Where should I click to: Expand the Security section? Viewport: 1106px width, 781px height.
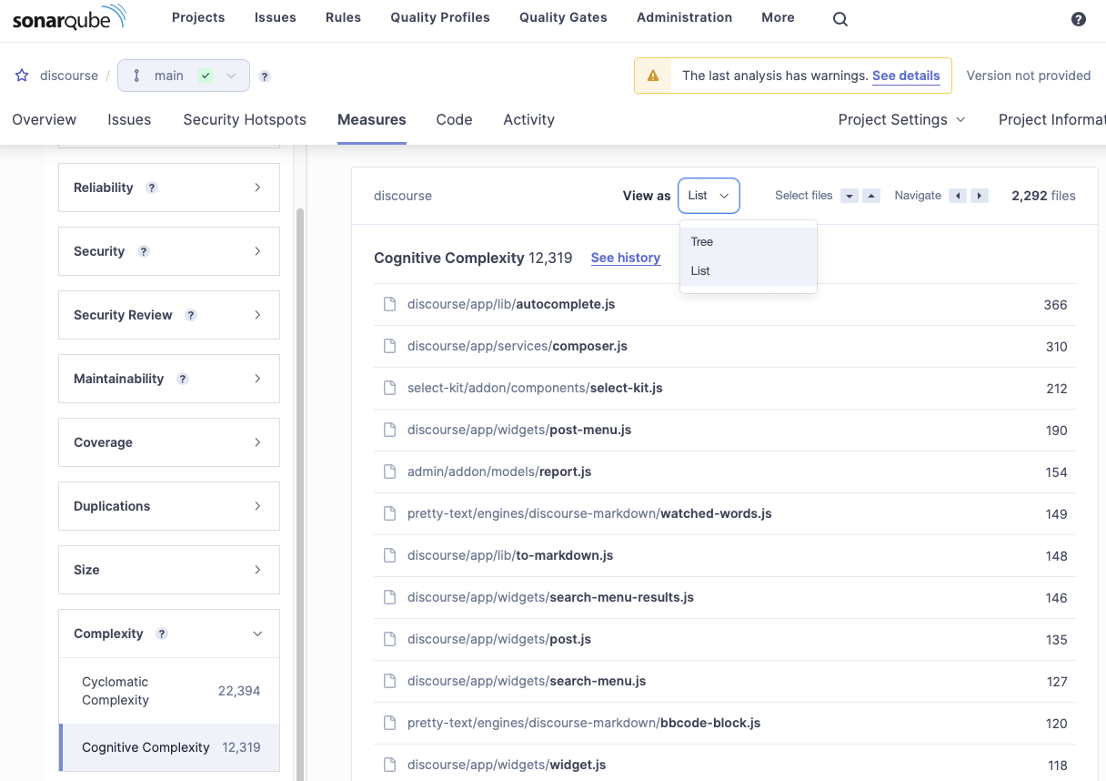point(169,251)
